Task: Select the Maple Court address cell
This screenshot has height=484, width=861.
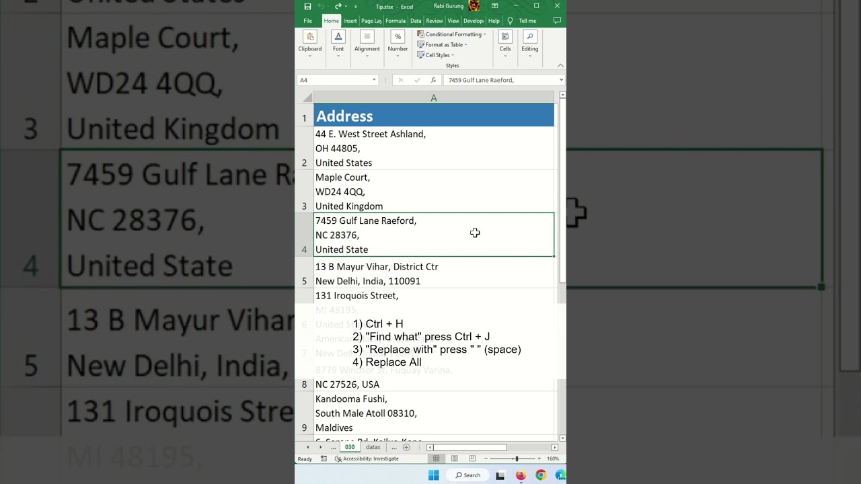Action: (x=434, y=192)
